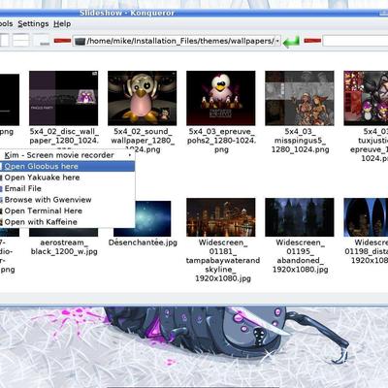Click the aerostream_black_1200_w.jpg file name
The width and height of the screenshot is (388, 388).
click(64, 247)
